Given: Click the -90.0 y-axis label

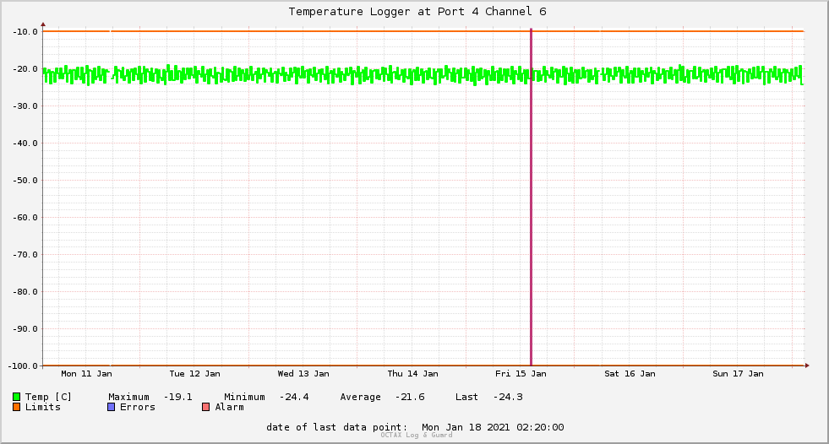Looking at the screenshot, I should tap(25, 329).
